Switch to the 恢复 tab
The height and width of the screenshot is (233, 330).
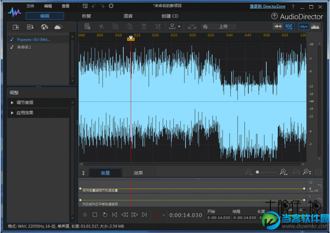(x=86, y=16)
